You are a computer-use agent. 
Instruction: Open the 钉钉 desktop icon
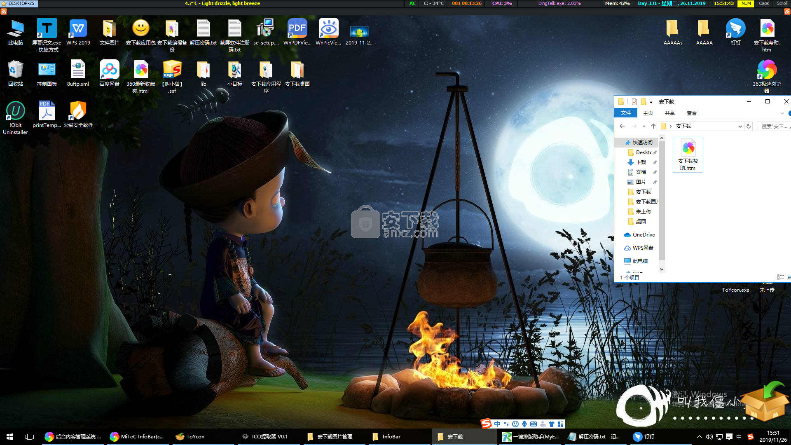point(735,33)
